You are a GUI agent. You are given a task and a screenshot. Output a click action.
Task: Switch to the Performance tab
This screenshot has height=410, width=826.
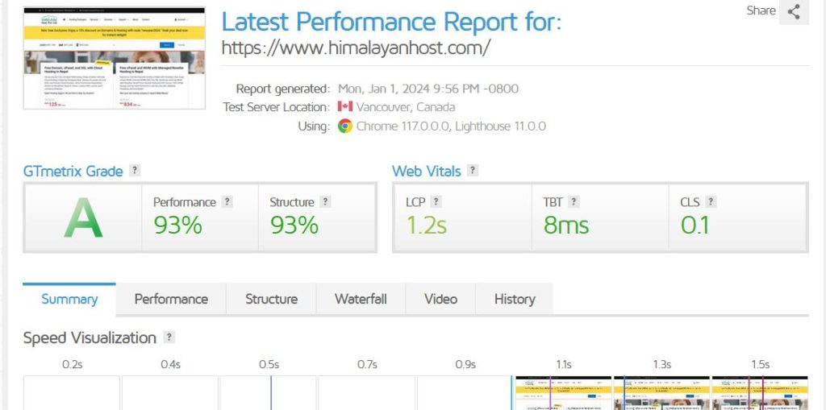[171, 299]
